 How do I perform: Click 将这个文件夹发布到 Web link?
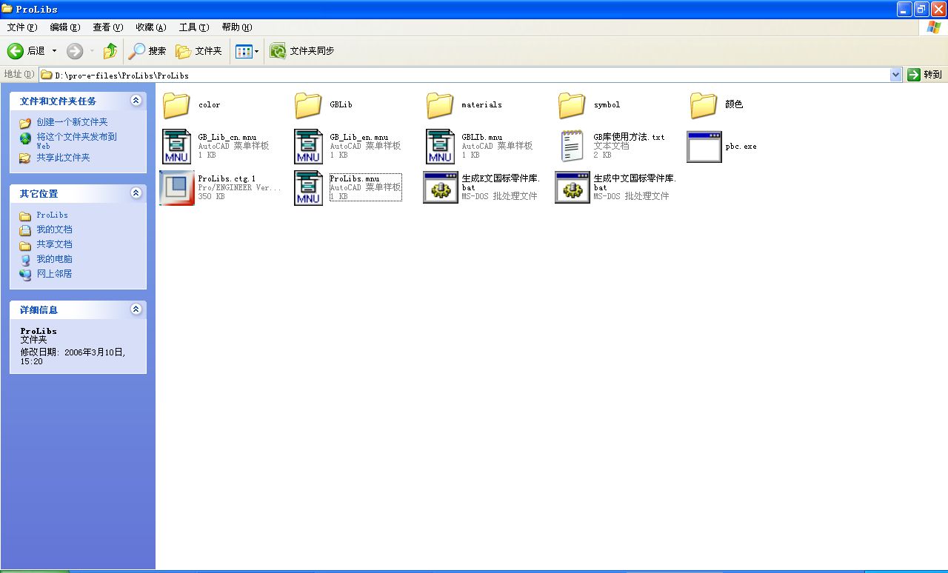click(76, 141)
